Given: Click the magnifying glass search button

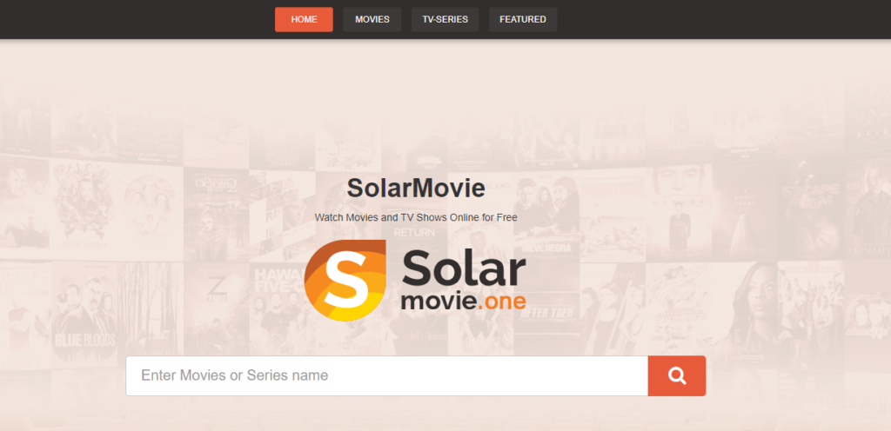Looking at the screenshot, I should click(x=677, y=376).
